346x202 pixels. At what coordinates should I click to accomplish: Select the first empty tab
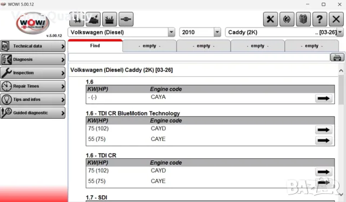pyautogui.click(x=149, y=46)
